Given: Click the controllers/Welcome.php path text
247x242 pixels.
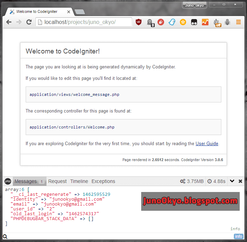Looking at the screenshot, I should pyautogui.click(x=72, y=127).
